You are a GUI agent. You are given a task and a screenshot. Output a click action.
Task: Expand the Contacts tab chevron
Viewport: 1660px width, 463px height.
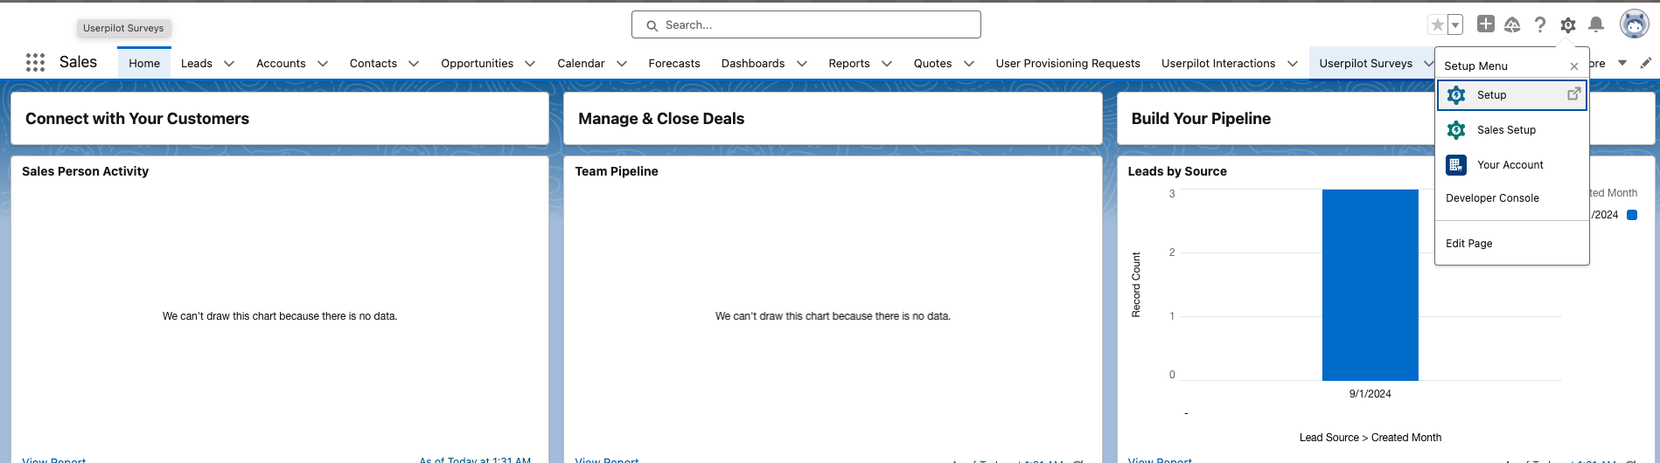tap(414, 64)
